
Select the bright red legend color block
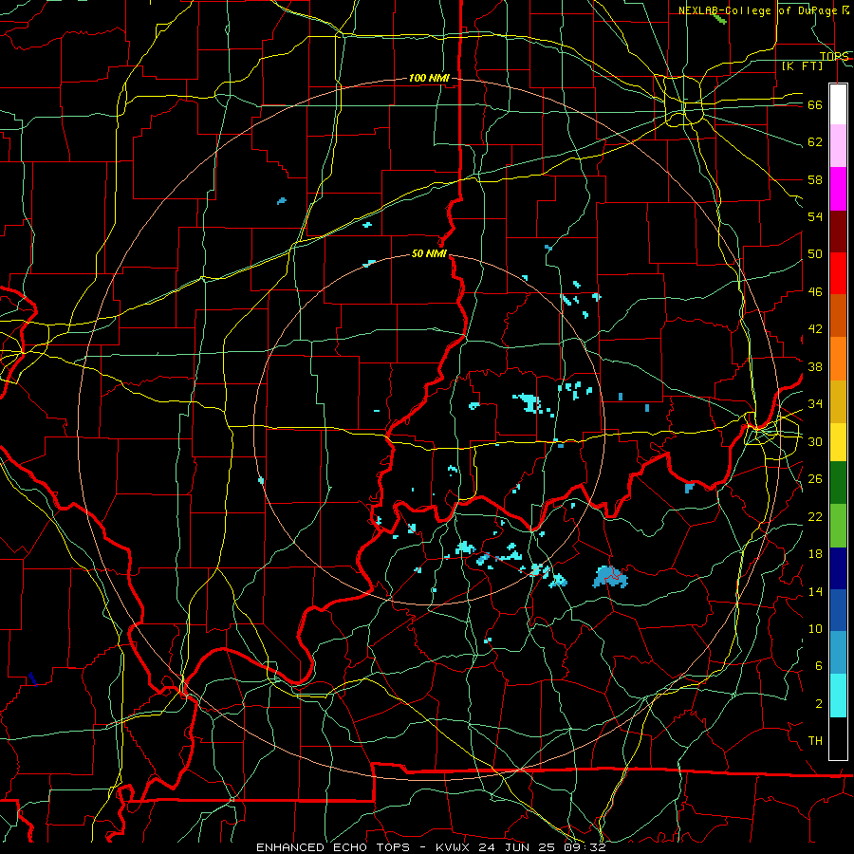838,273
